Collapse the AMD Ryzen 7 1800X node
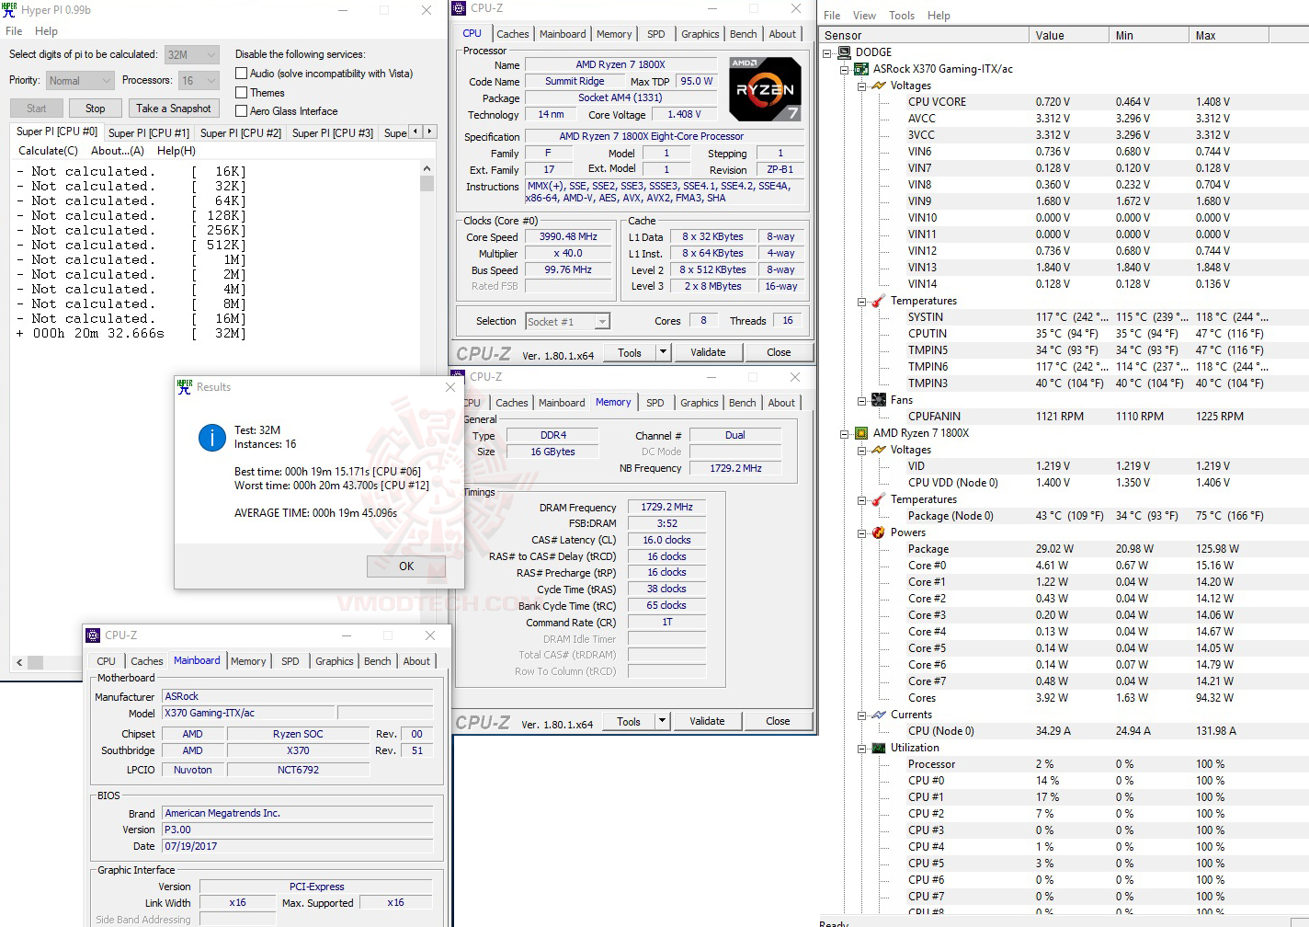This screenshot has width=1309, height=927. (844, 434)
